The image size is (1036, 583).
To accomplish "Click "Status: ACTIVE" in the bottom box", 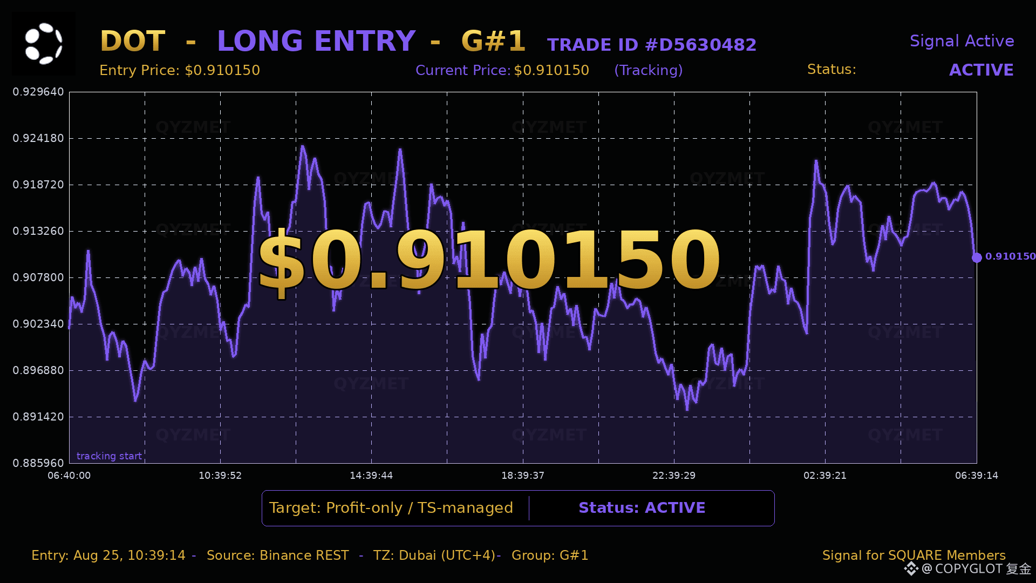I will coord(642,508).
